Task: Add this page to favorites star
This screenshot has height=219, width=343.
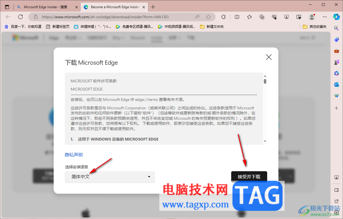Action: pyautogui.click(x=208, y=17)
